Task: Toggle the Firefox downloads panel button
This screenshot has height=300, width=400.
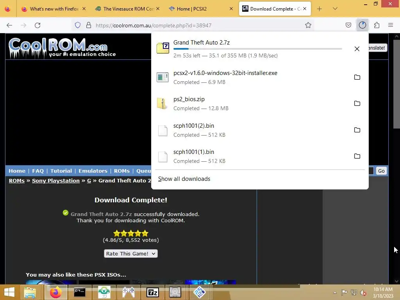Action: point(362,25)
